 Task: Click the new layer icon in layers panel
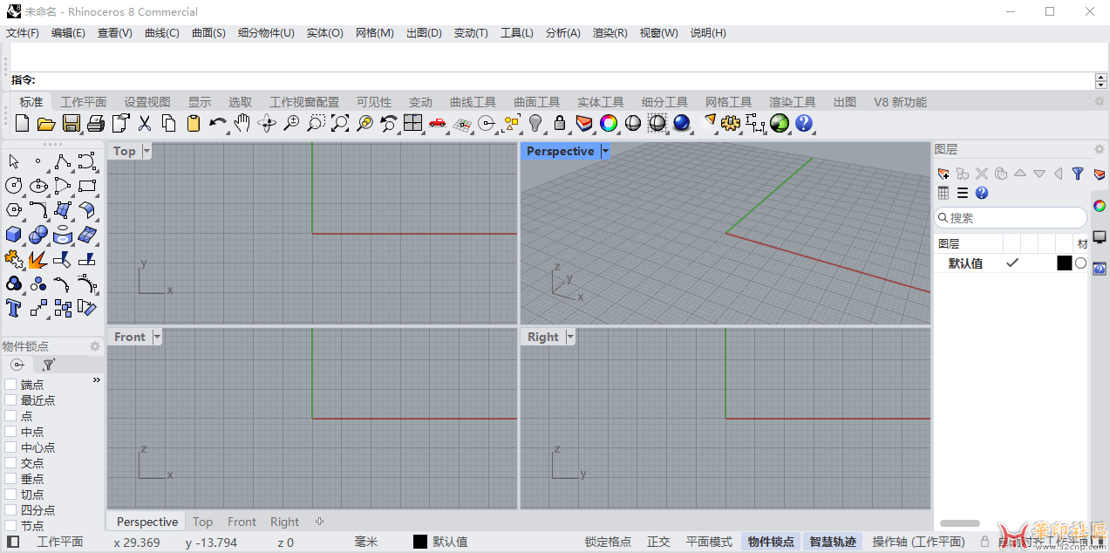(943, 174)
